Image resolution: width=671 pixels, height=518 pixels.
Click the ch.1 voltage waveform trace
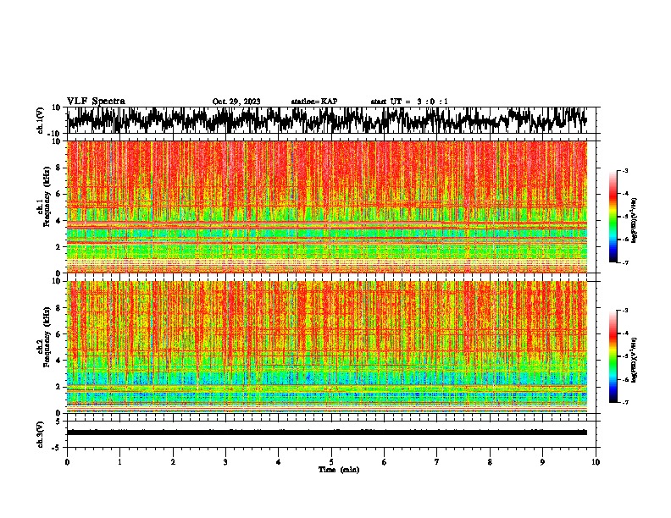(x=327, y=120)
